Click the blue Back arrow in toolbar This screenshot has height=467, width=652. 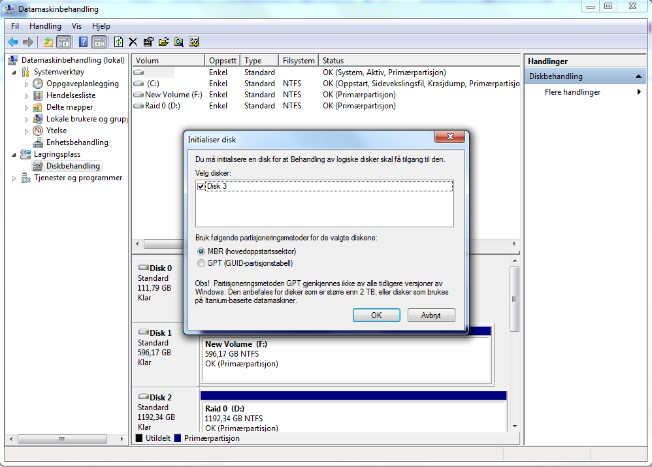(12, 42)
